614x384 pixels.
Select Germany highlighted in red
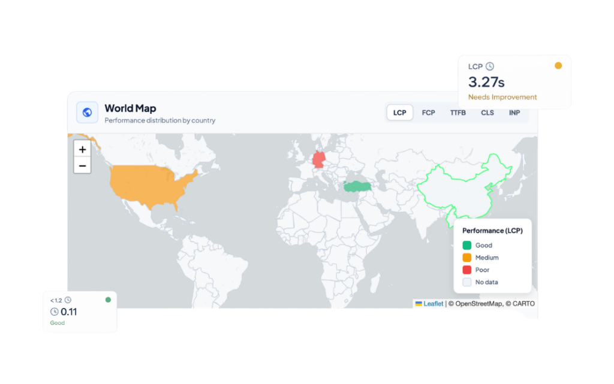click(320, 160)
